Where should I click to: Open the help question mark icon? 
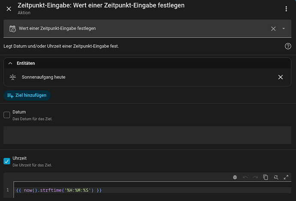(x=288, y=46)
